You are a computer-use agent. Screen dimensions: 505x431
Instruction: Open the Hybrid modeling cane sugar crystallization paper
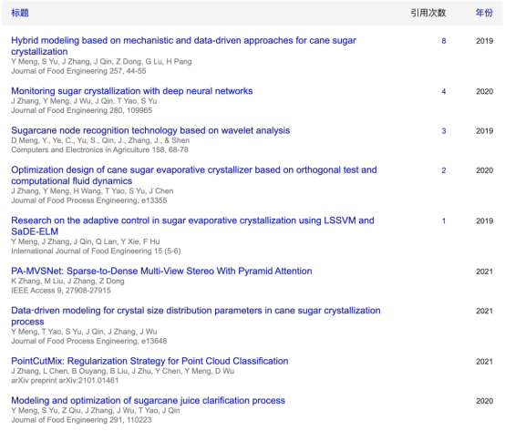click(183, 46)
